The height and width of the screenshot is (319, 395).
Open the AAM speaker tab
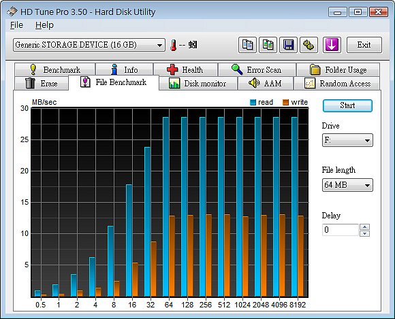[x=266, y=83]
